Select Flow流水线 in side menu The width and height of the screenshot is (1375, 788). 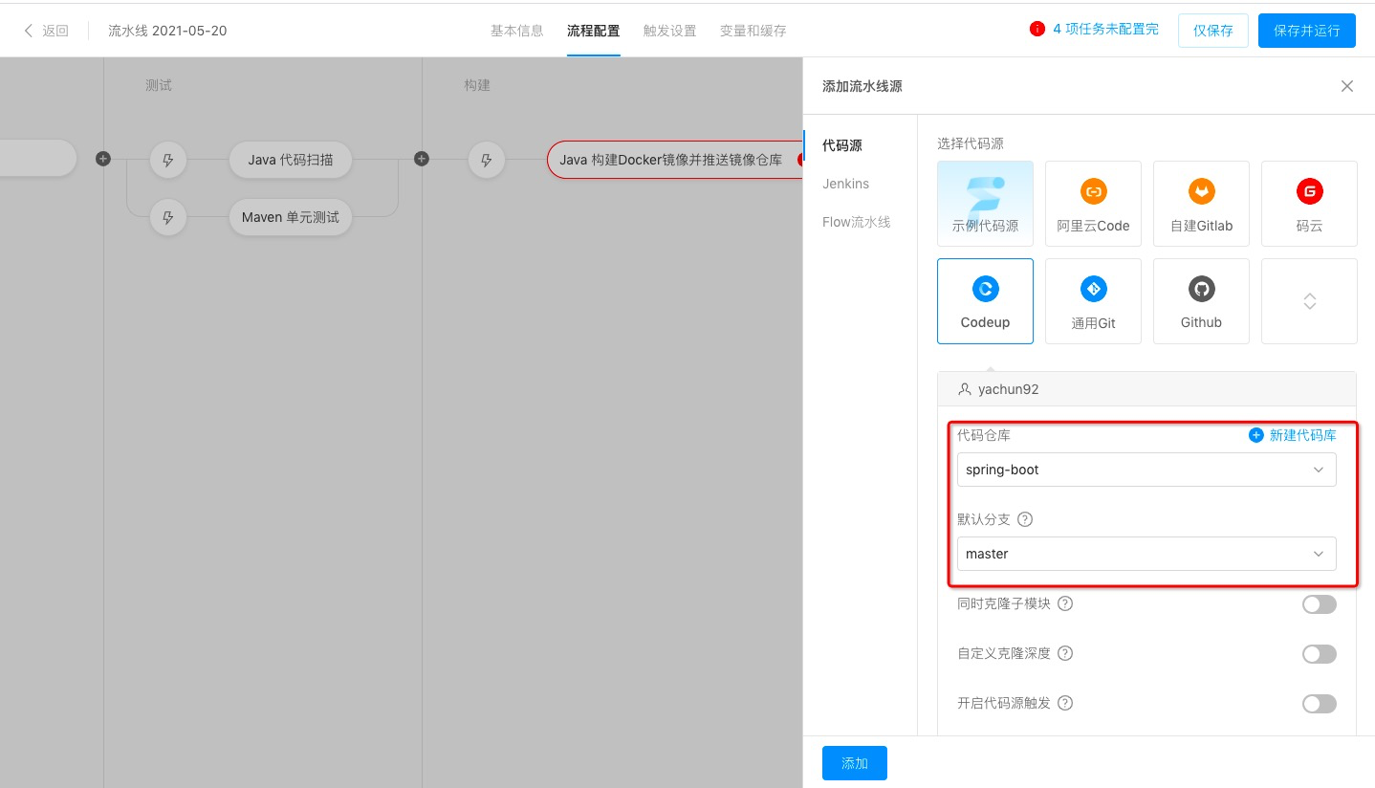click(x=857, y=222)
